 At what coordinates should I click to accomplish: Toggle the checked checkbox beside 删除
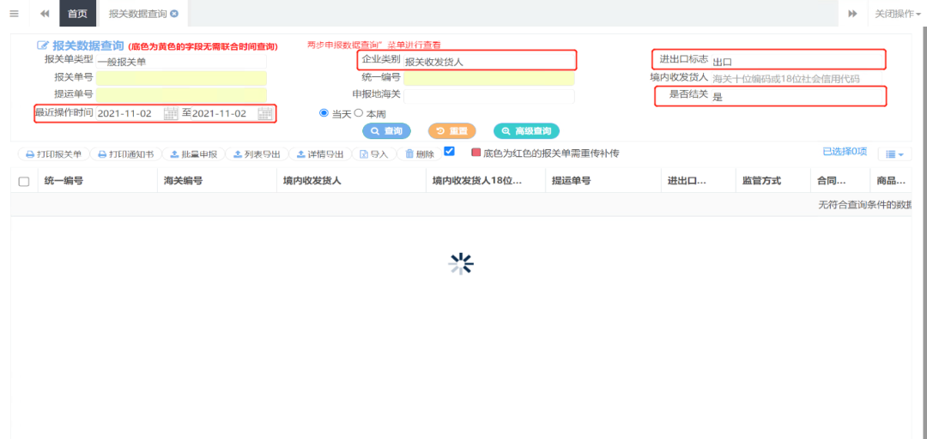[x=449, y=151]
